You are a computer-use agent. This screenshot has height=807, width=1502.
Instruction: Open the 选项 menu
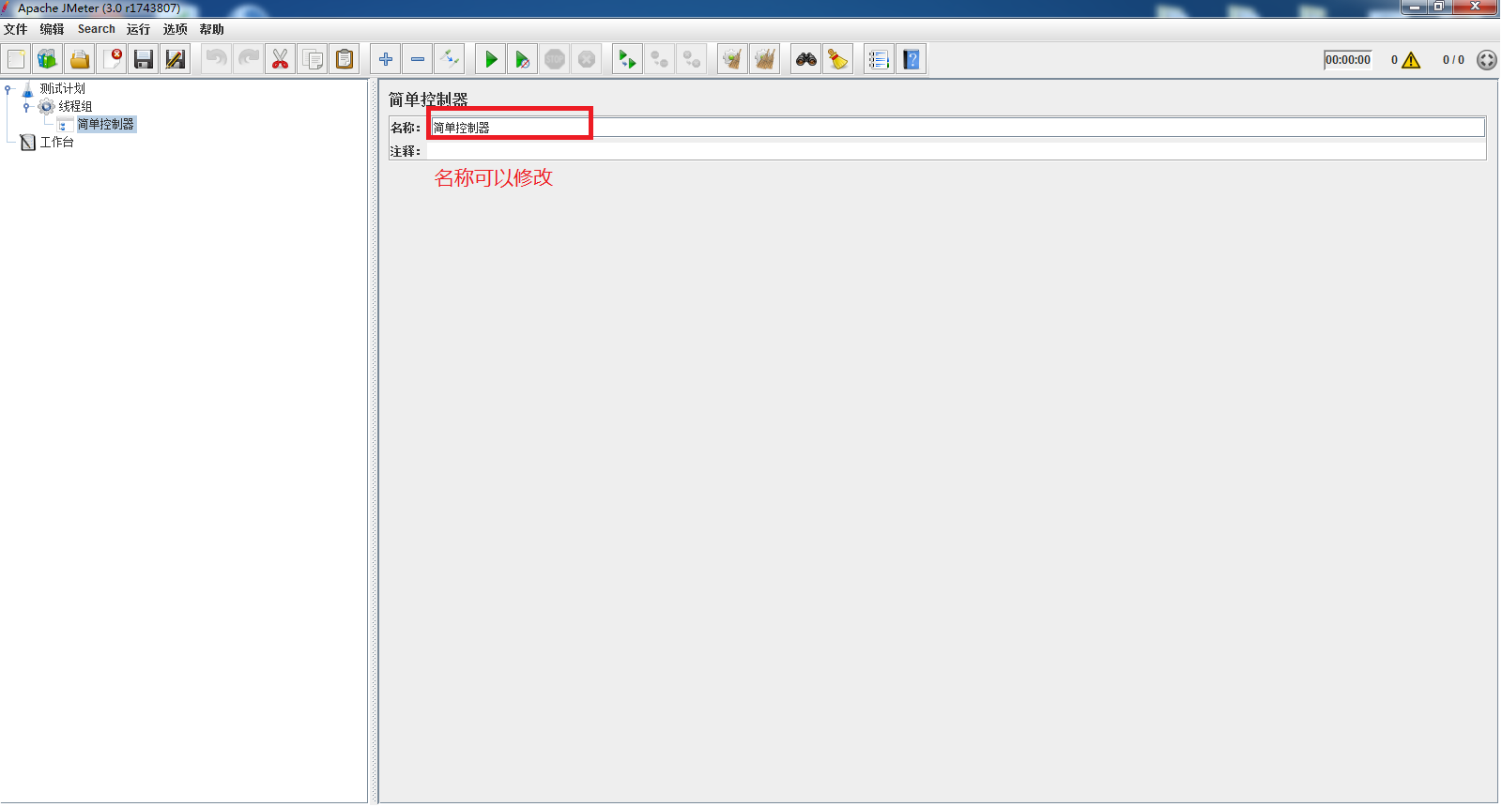176,29
